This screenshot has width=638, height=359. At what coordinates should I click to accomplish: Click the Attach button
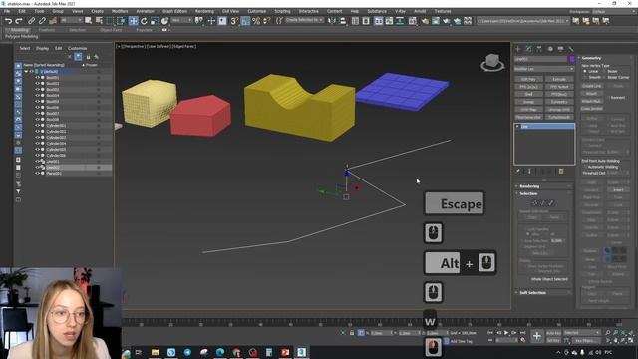click(x=591, y=93)
